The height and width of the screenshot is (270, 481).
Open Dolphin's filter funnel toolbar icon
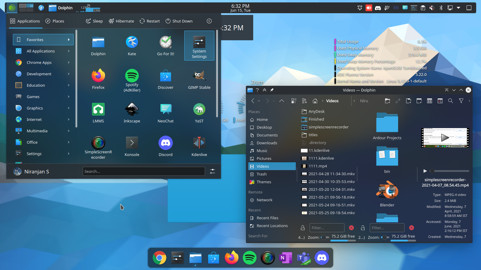(x=461, y=101)
